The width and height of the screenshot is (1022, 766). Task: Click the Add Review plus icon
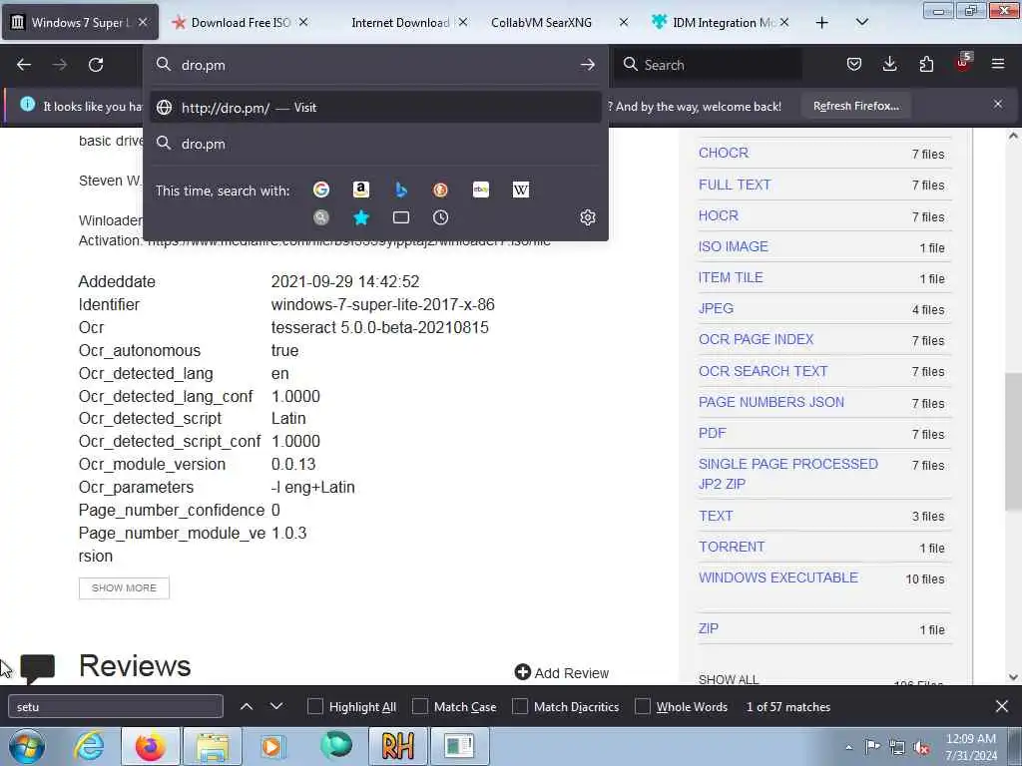coord(523,671)
